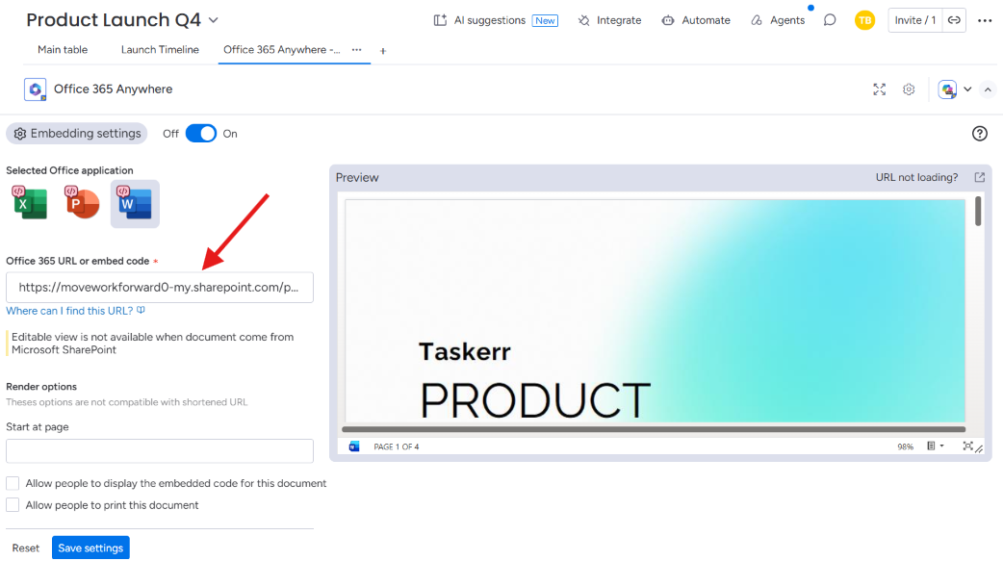Screen dimensions: 1003x561
Task: Click the preview horizontal scrollbar
Action: (x=653, y=429)
